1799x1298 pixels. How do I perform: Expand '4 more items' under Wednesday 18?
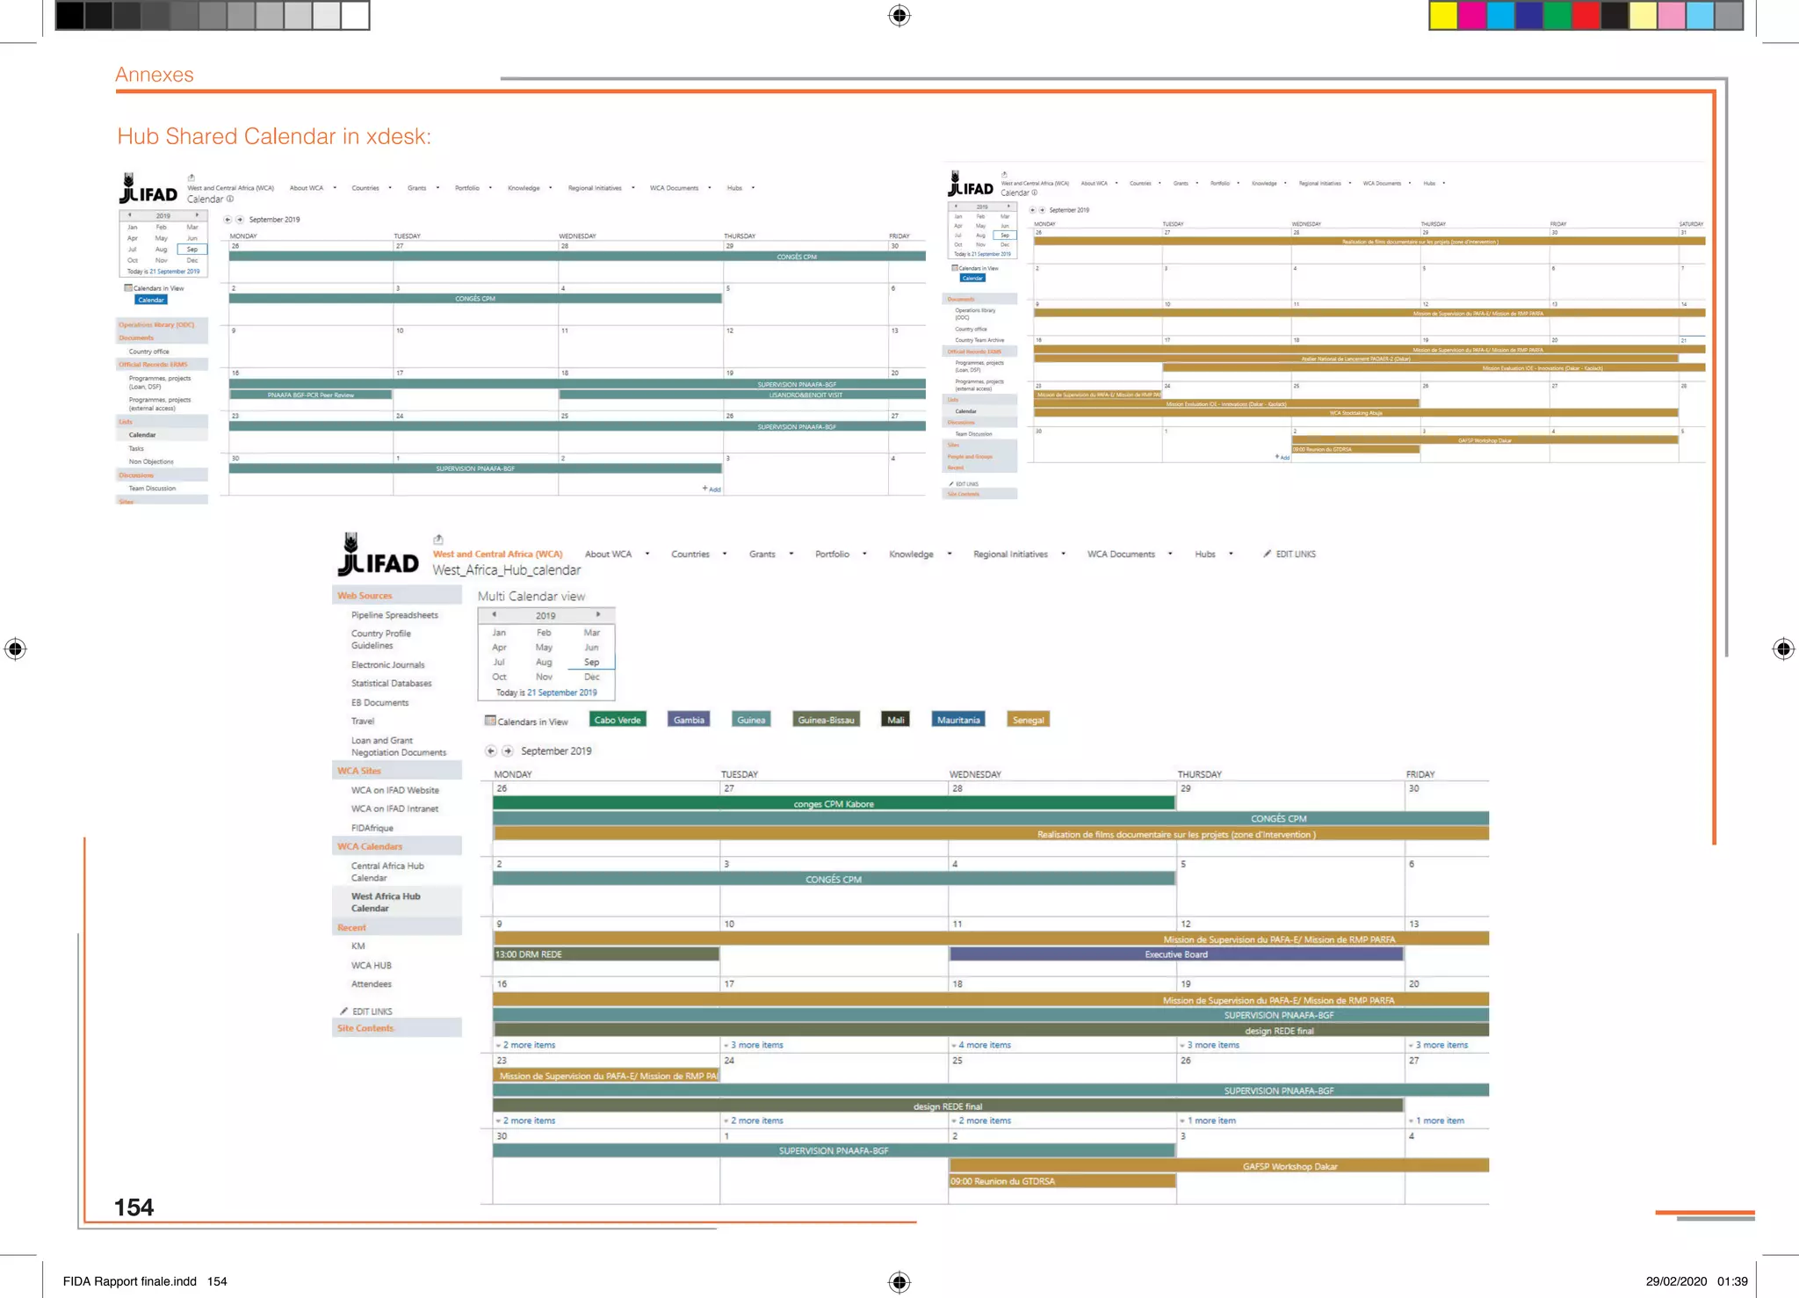984,1046
